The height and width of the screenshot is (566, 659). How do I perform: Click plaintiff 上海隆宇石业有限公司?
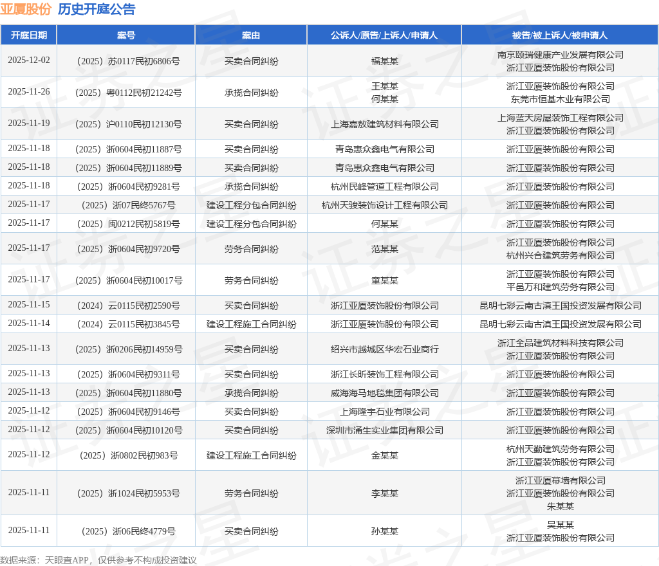pyautogui.click(x=385, y=412)
